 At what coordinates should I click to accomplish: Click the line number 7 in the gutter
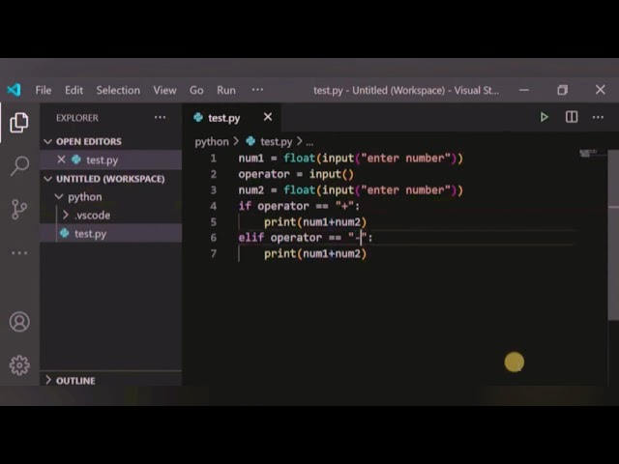click(x=213, y=253)
